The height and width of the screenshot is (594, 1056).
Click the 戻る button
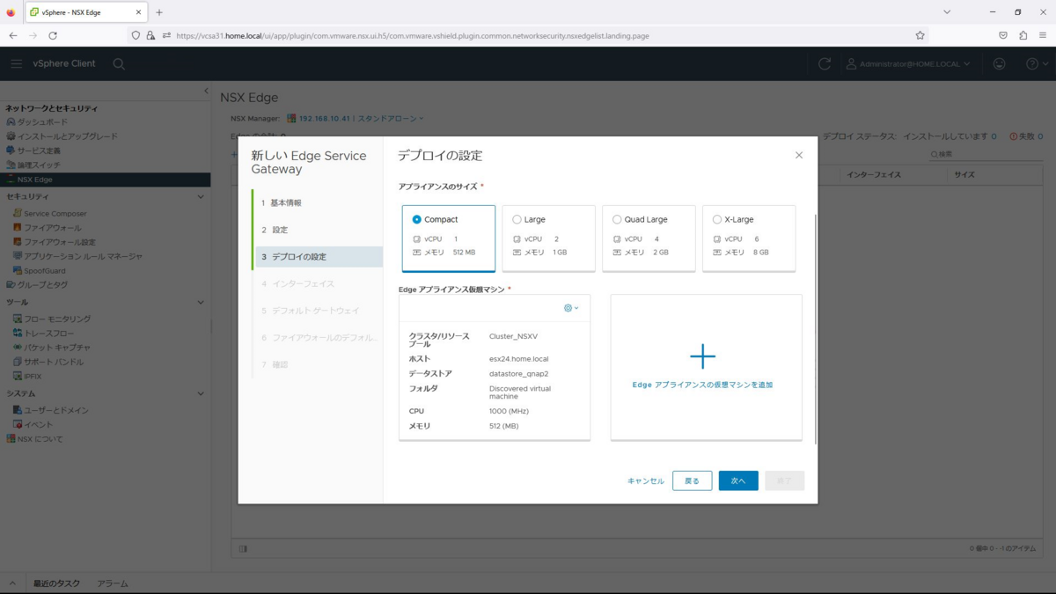pyautogui.click(x=693, y=480)
